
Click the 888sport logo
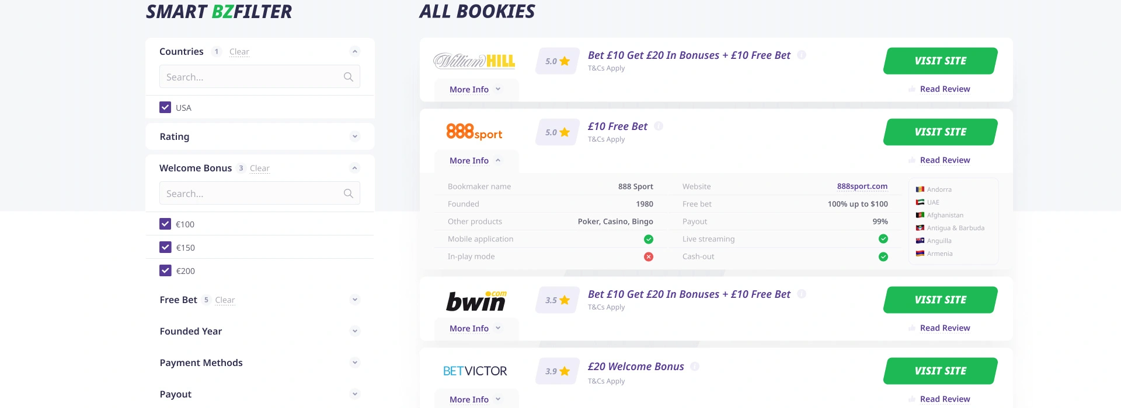(x=474, y=132)
